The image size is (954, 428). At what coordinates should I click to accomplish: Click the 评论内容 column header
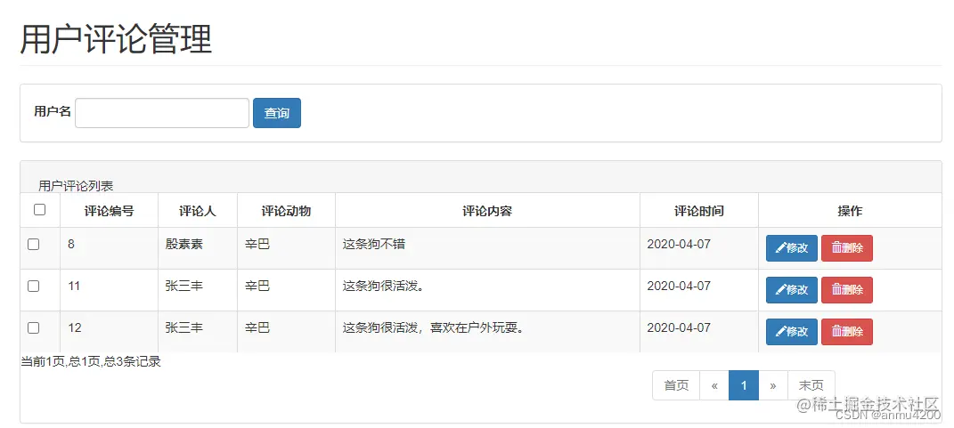click(487, 211)
